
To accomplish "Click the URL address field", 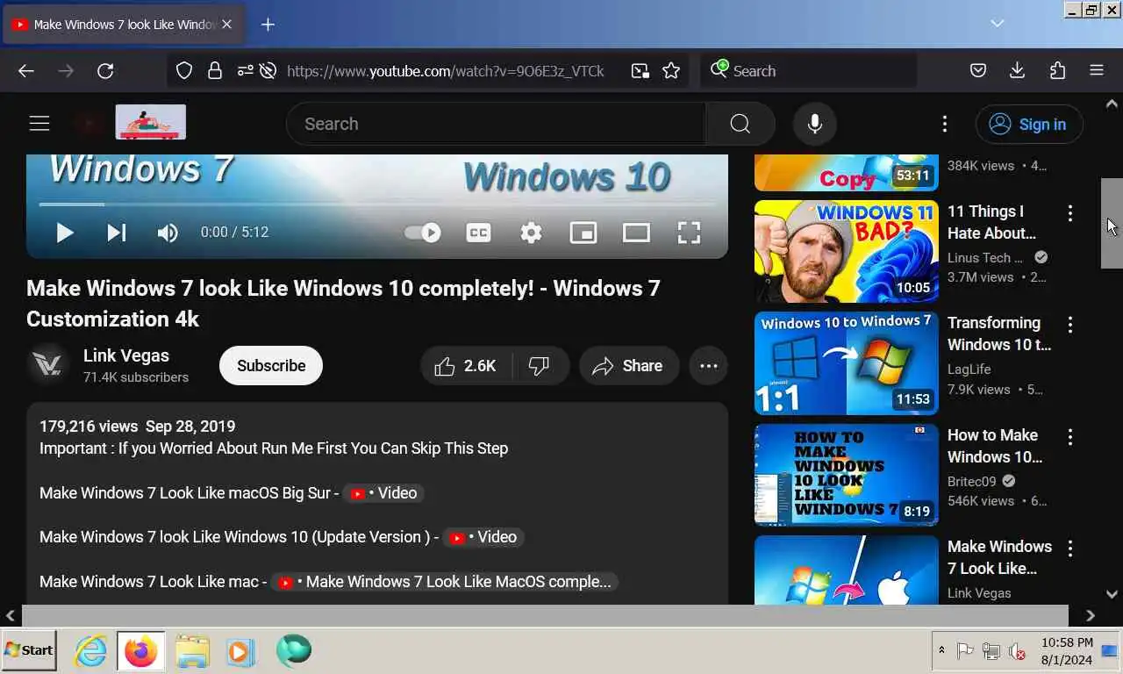I will pyautogui.click(x=446, y=71).
